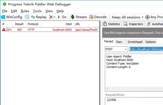
Task: Open the POST method dropdown
Action: click(117, 49)
